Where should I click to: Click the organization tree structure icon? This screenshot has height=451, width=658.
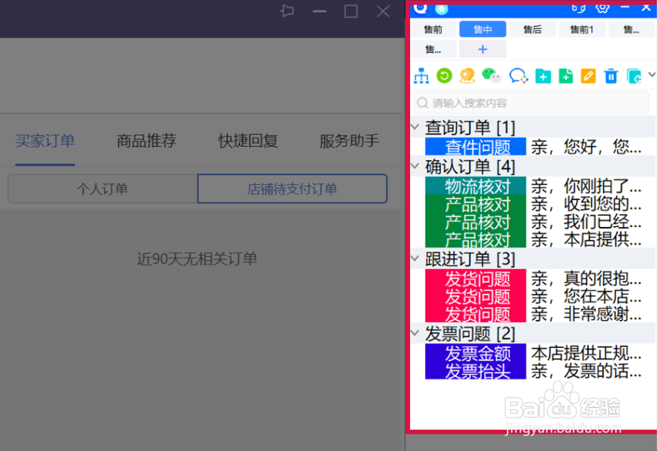point(421,76)
